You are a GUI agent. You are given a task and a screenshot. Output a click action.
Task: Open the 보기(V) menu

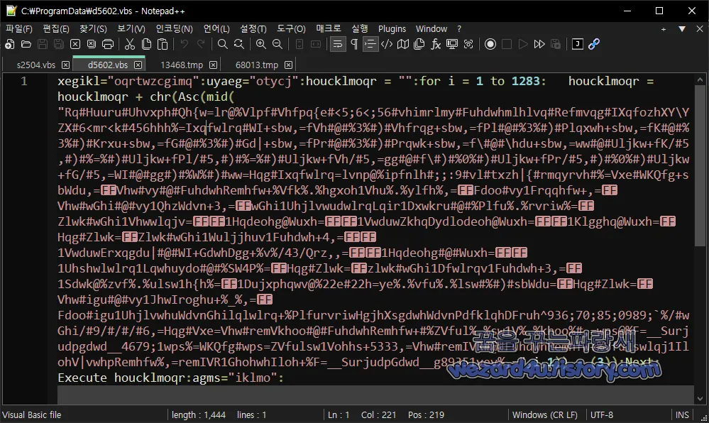(x=131, y=28)
